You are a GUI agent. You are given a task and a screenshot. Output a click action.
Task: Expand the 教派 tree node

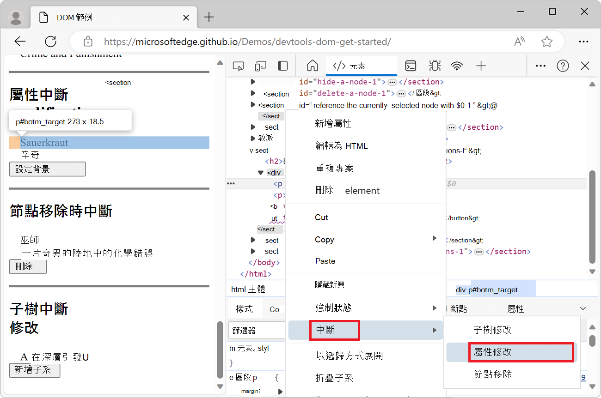[253, 138]
